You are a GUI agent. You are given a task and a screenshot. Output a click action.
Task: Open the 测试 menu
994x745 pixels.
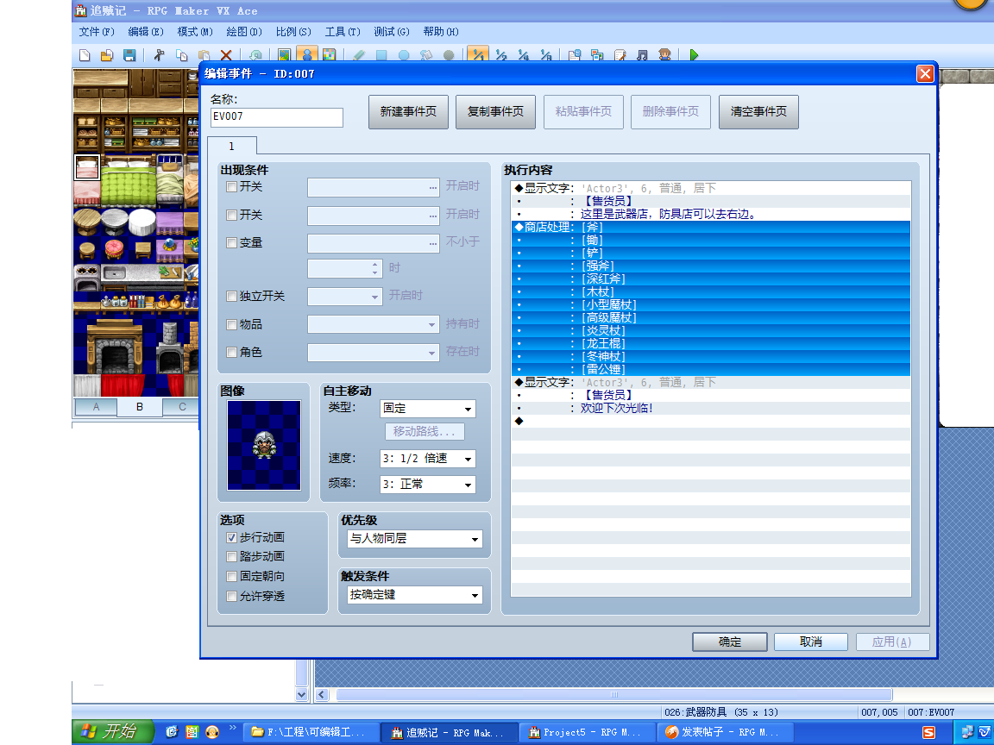coord(392,32)
